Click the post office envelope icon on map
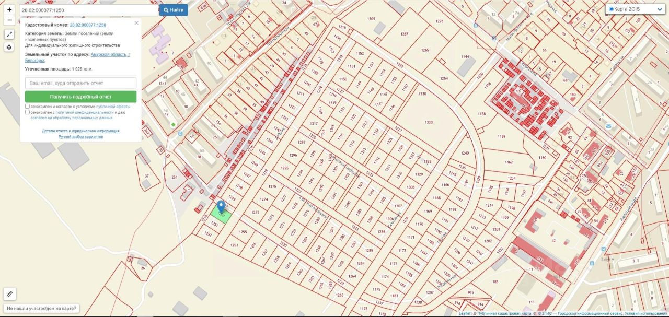Screen dimensions: 669x317 coord(608,126)
